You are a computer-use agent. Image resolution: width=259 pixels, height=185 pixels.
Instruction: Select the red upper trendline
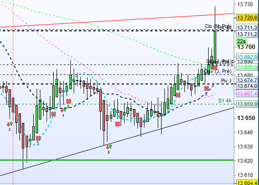point(117,20)
